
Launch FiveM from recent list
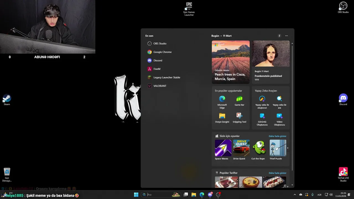click(x=154, y=69)
